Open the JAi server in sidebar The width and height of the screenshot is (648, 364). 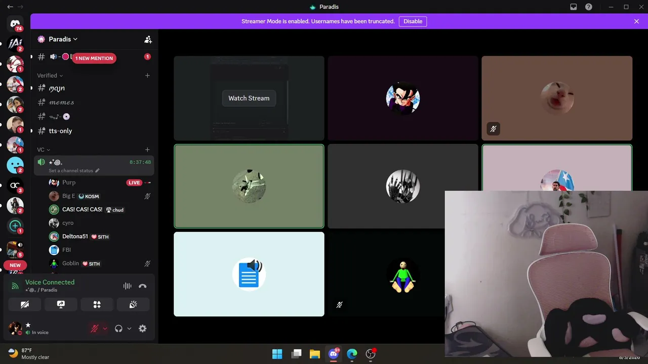point(15,44)
